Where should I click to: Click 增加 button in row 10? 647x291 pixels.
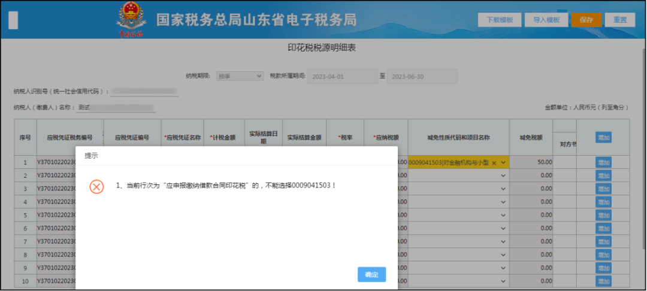tap(603, 281)
